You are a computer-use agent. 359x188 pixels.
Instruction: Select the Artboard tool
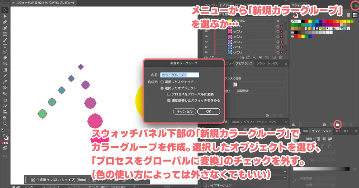click(x=5, y=100)
